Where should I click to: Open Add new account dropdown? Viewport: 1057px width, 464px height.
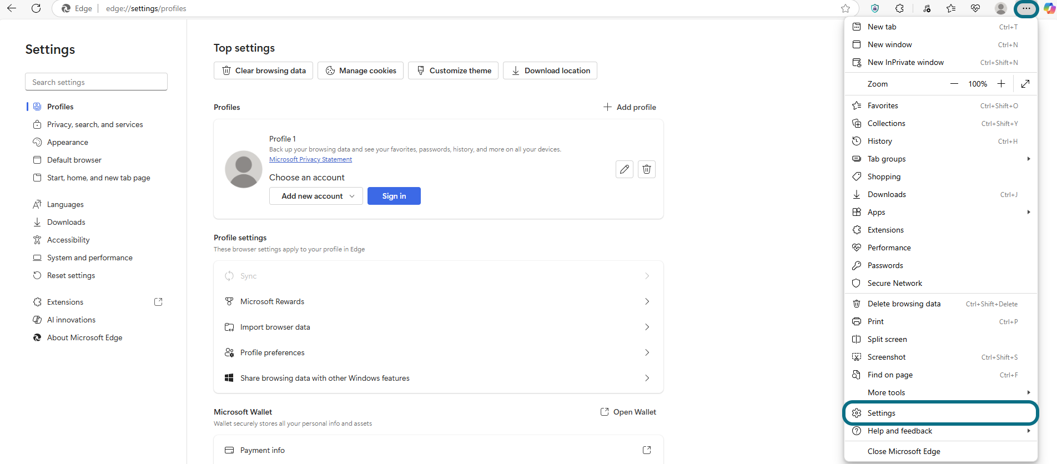point(316,196)
